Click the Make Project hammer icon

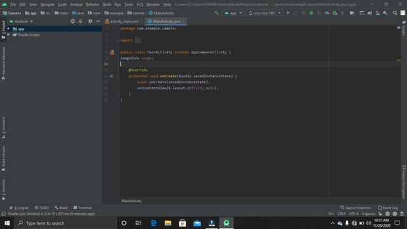coord(216,13)
